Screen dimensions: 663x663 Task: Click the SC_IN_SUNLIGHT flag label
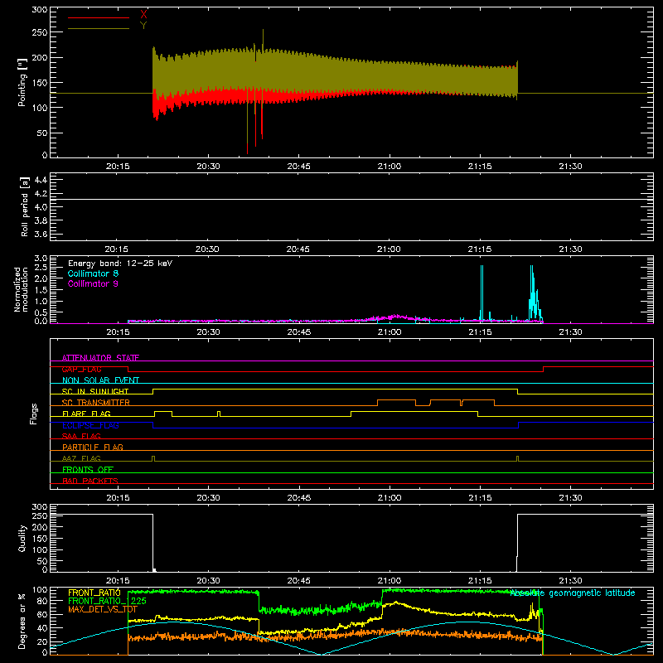[x=95, y=391]
